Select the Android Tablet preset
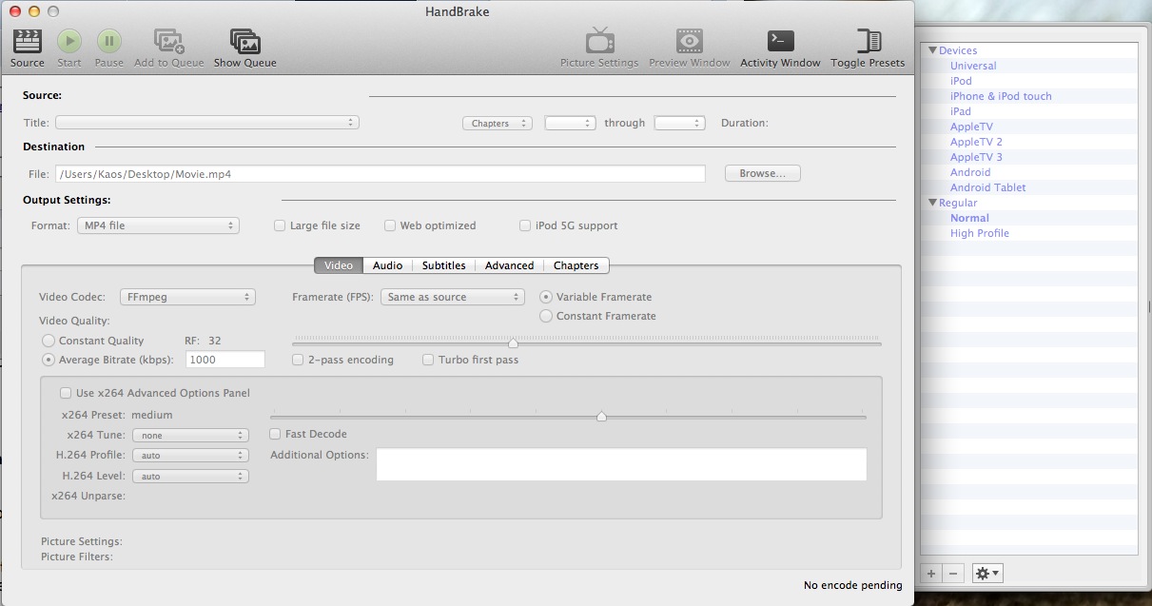Viewport: 1152px width, 606px height. point(987,187)
